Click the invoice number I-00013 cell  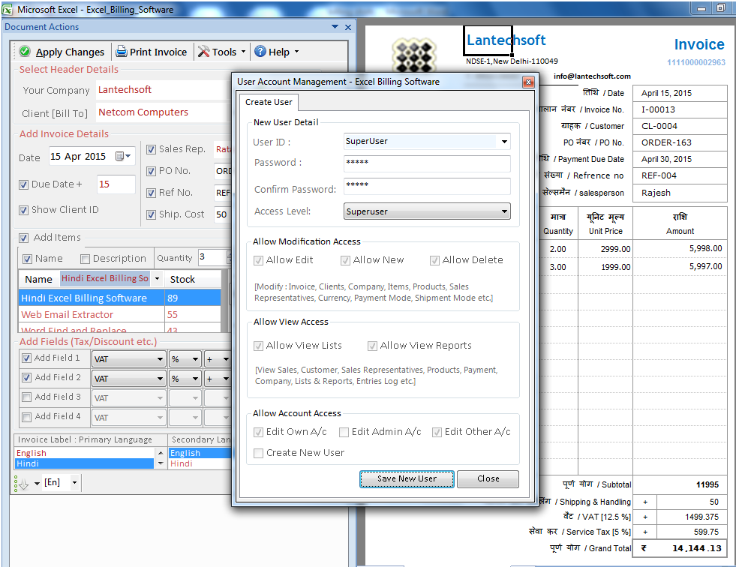(679, 109)
